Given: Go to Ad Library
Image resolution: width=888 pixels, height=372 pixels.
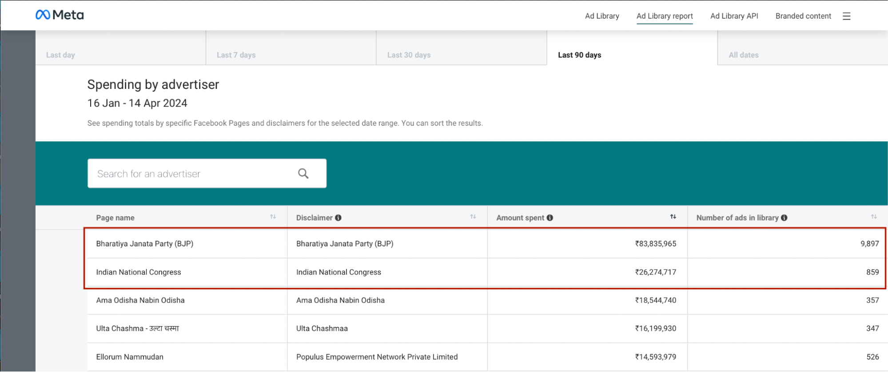Looking at the screenshot, I should click(602, 16).
